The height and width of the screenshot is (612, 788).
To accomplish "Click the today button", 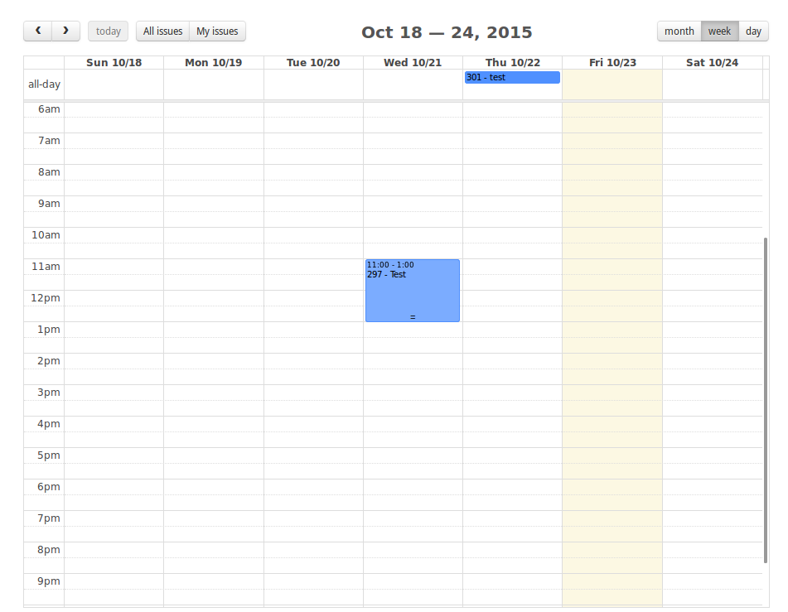I will click(108, 31).
